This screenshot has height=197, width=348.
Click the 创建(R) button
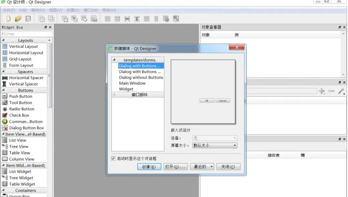pyautogui.click(x=149, y=167)
